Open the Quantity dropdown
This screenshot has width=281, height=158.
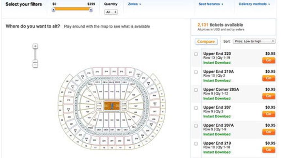(x=111, y=12)
